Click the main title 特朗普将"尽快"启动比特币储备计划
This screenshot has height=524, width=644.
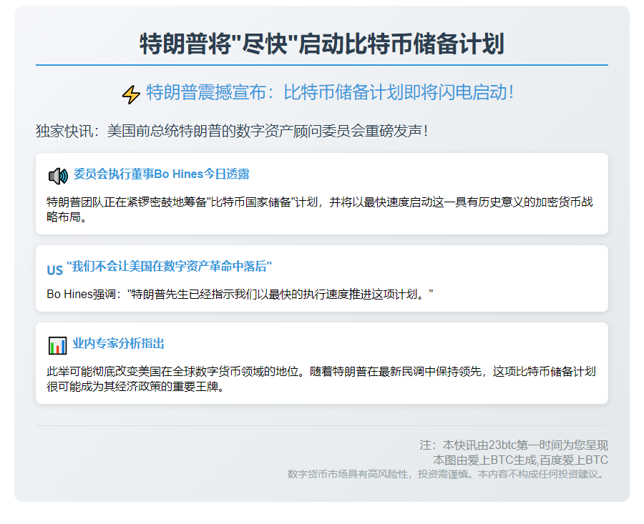point(321,44)
